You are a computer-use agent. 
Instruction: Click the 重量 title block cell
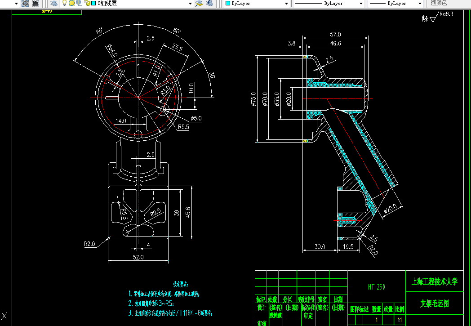(388, 309)
